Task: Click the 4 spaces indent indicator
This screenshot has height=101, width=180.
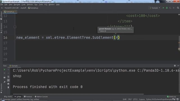Action: click(x=142, y=99)
